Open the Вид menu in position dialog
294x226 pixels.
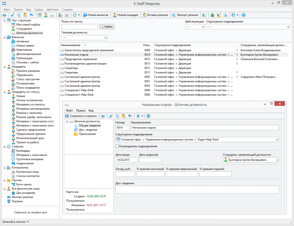(x=91, y=111)
